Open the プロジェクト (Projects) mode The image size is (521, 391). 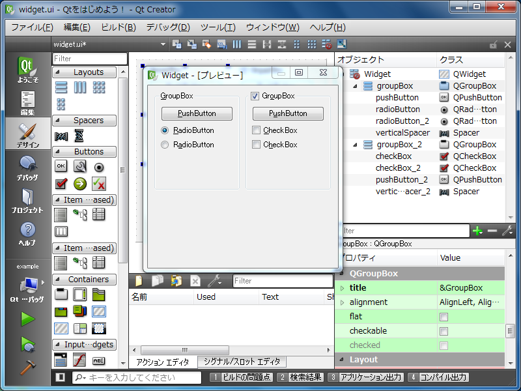click(27, 201)
